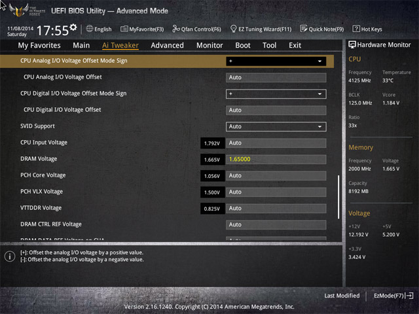The width and height of the screenshot is (419, 314).
Task: Click the EzMode exit arrow icon
Action: coord(409,296)
